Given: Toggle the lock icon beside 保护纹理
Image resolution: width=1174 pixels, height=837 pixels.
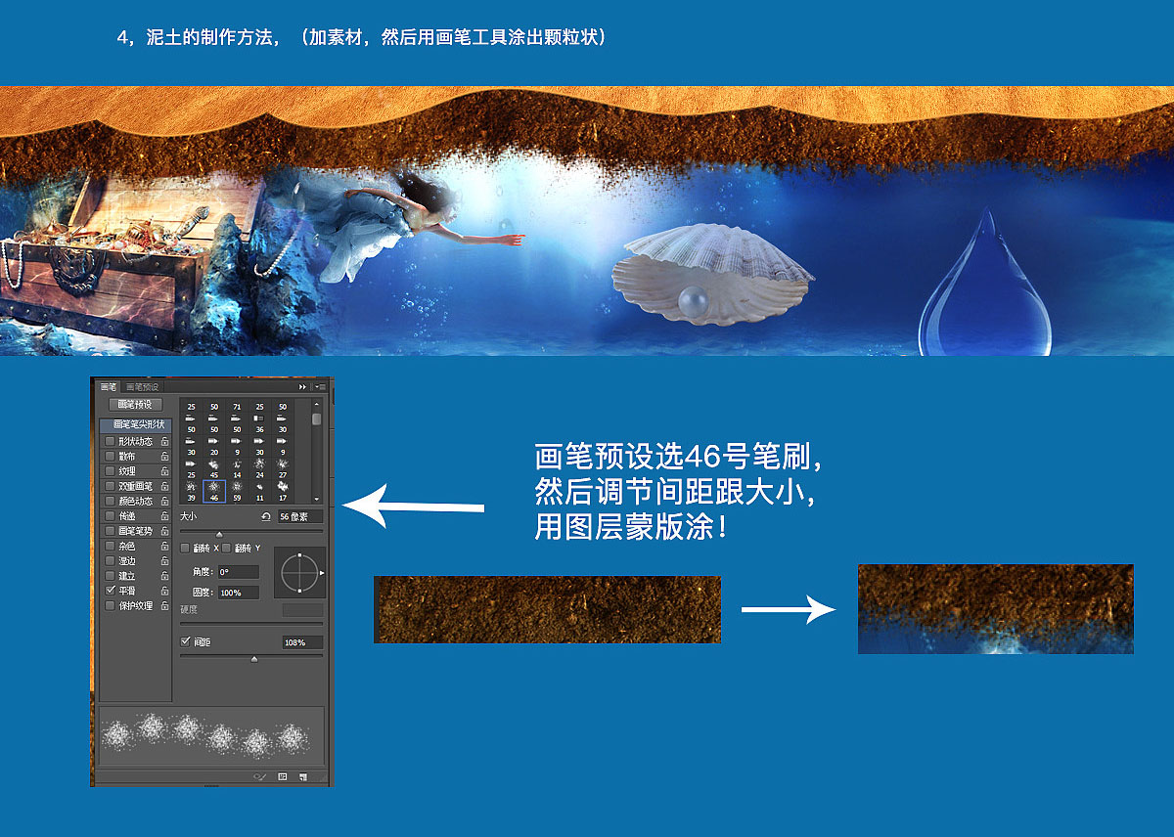Looking at the screenshot, I should (x=164, y=605).
